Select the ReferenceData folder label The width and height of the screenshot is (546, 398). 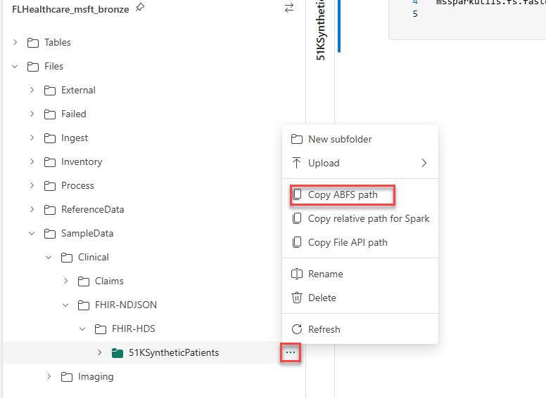[93, 209]
